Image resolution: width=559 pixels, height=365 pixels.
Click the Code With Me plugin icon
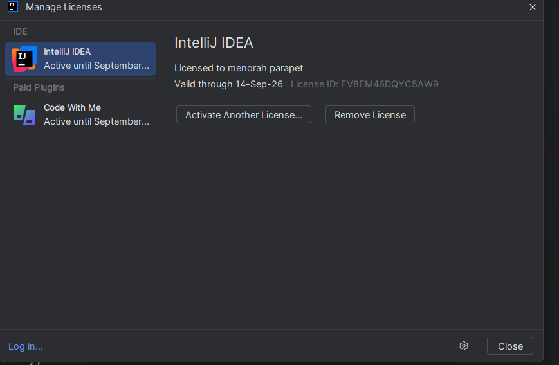(x=24, y=114)
